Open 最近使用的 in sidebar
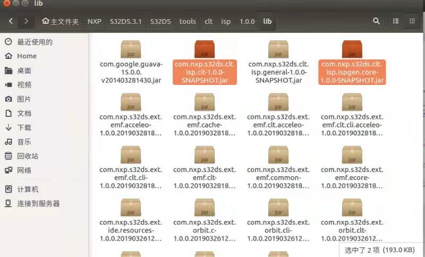The width and height of the screenshot is (425, 257). [x=29, y=42]
